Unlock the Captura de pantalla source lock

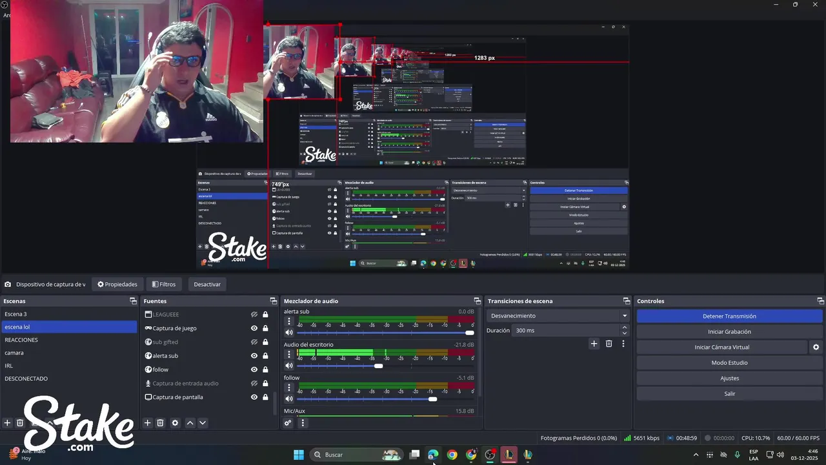point(265,397)
